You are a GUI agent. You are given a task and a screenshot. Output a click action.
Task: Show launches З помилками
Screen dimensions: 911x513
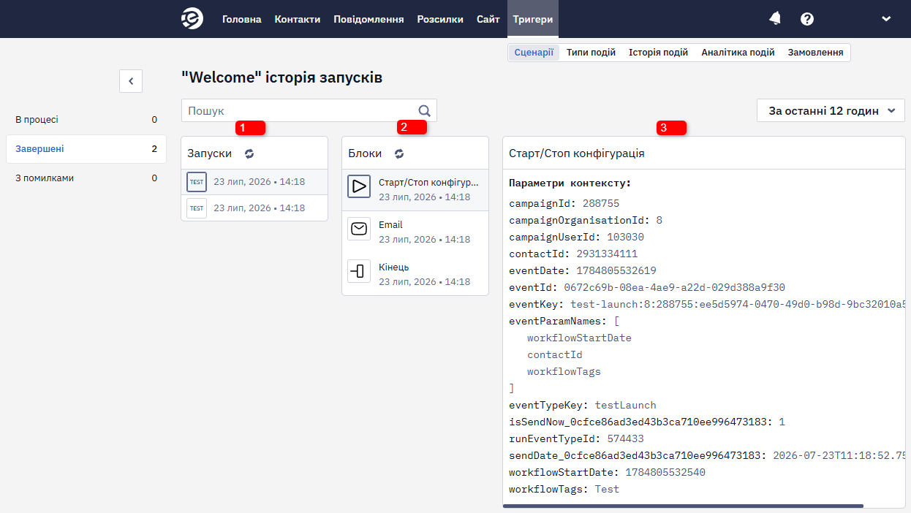click(86, 178)
